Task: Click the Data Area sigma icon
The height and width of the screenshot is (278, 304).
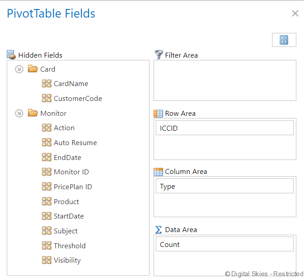Action: (158, 230)
